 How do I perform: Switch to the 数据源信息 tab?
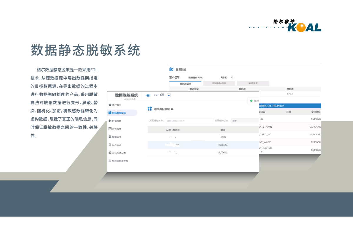(185, 84)
